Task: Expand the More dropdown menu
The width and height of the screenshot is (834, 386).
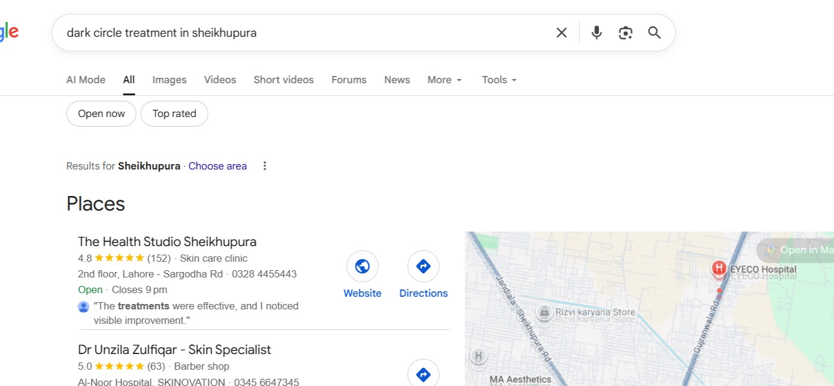Action: pos(444,80)
